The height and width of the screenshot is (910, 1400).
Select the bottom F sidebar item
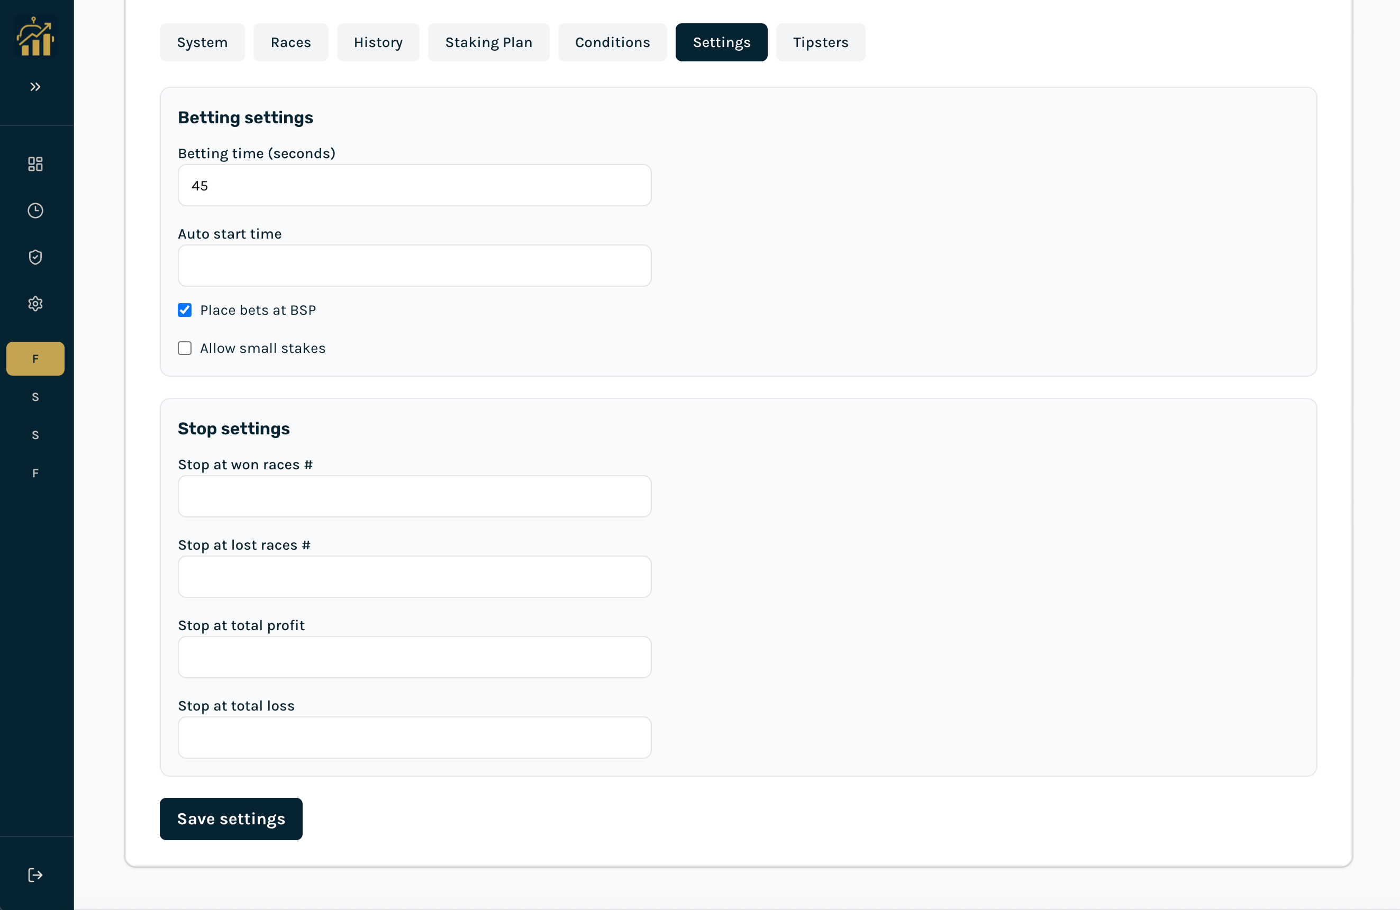pyautogui.click(x=35, y=473)
